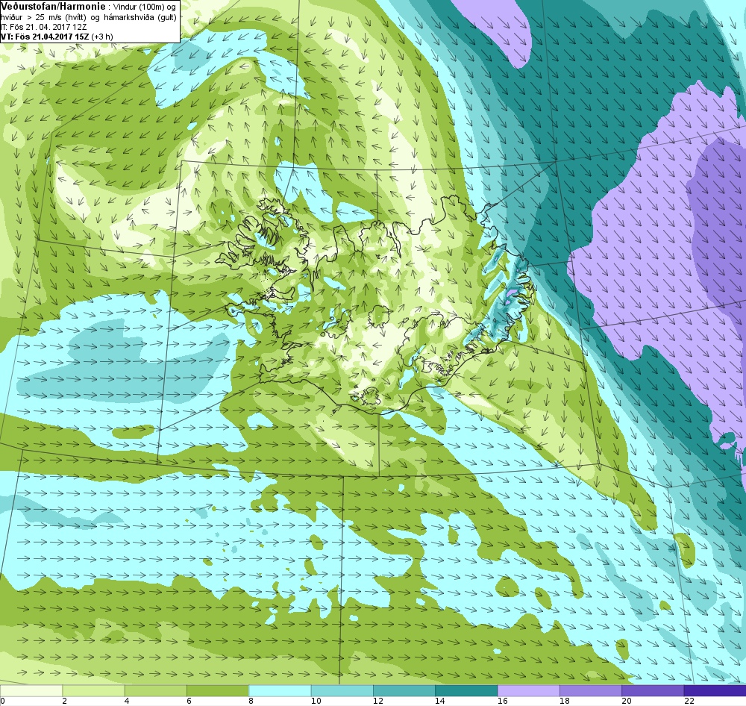Click the light lavender 16–18 m/s legend swatch
The width and height of the screenshot is (746, 706).
point(529,690)
